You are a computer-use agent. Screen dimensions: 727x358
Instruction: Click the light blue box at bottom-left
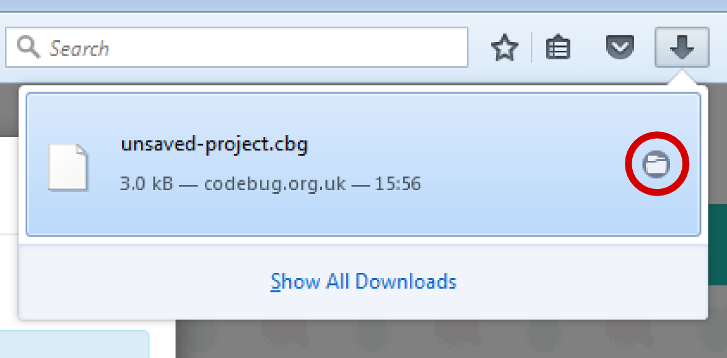click(74, 344)
